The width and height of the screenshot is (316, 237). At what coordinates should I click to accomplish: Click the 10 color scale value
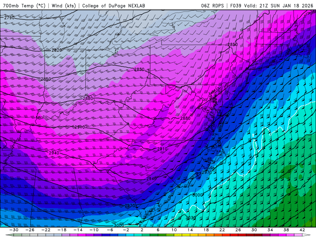click(174, 230)
